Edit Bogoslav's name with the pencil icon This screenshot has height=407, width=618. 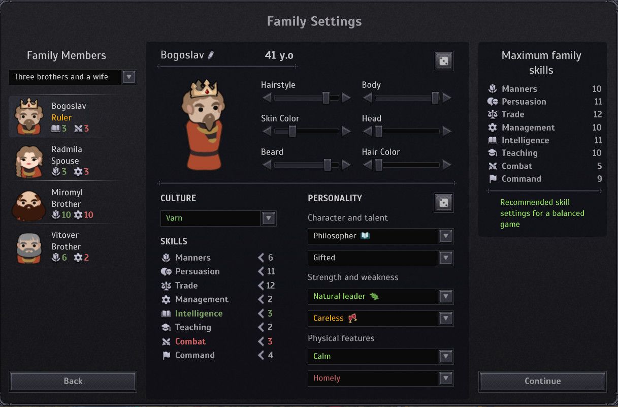pyautogui.click(x=211, y=55)
